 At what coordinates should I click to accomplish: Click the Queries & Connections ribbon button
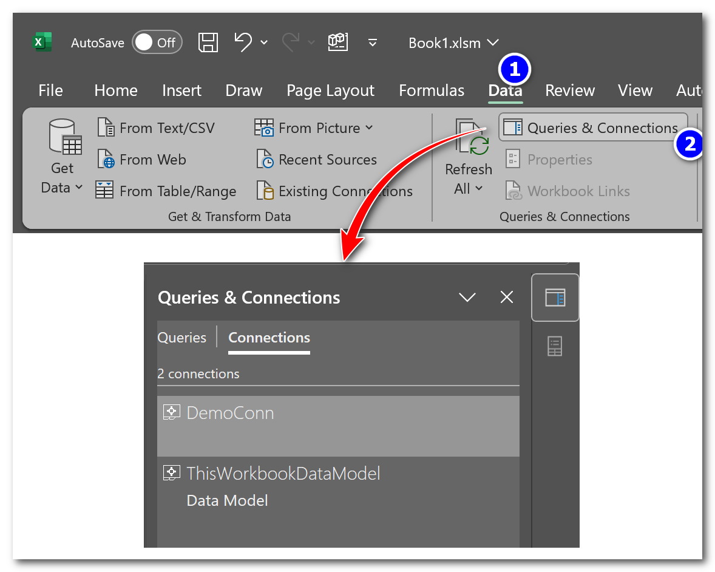[x=593, y=128]
